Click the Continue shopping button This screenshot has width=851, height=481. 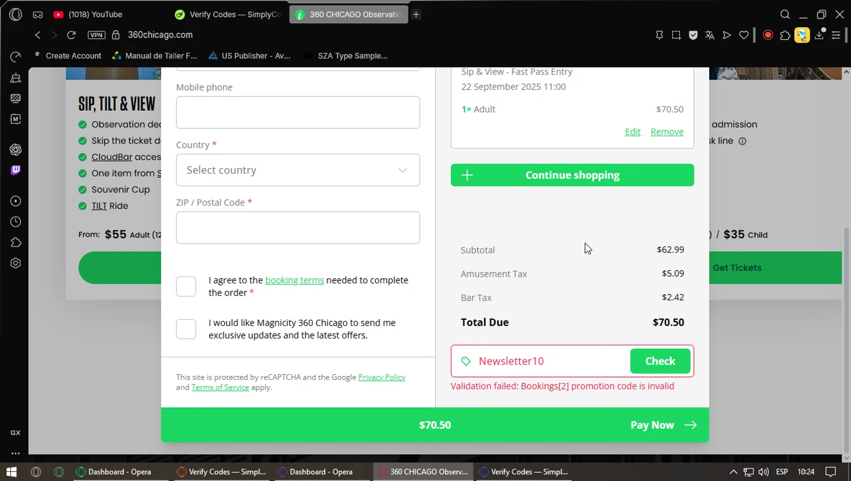[x=572, y=175]
